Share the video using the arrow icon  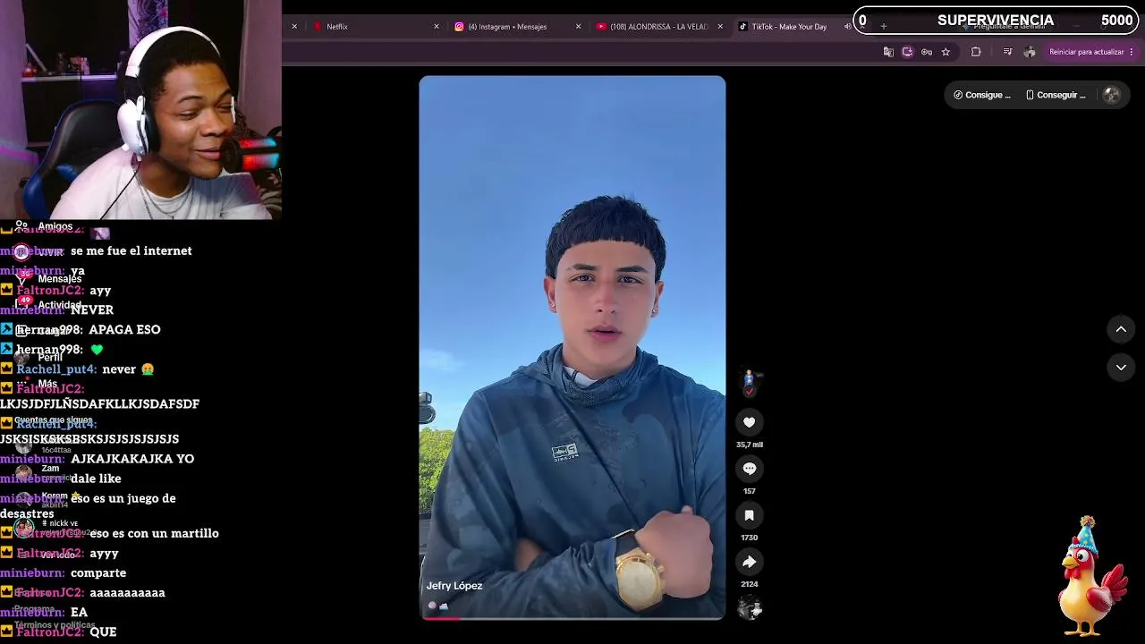[x=750, y=562]
